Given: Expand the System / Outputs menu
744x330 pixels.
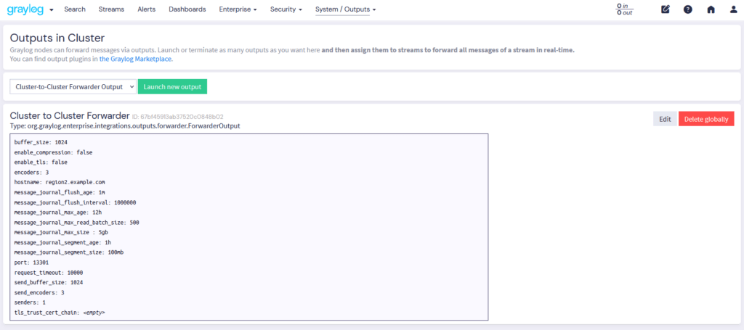Looking at the screenshot, I should tap(345, 9).
